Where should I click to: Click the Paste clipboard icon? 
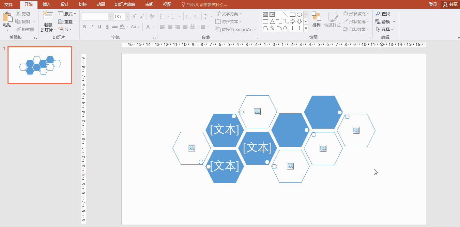[7, 17]
